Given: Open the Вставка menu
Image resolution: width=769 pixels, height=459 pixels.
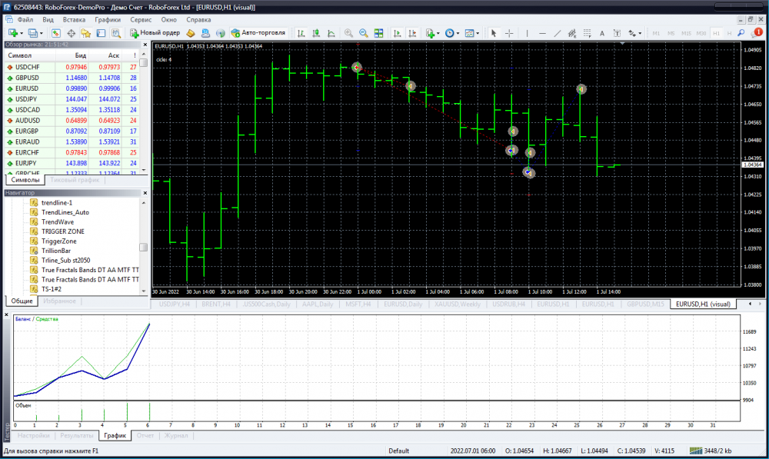Looking at the screenshot, I should tap(74, 20).
